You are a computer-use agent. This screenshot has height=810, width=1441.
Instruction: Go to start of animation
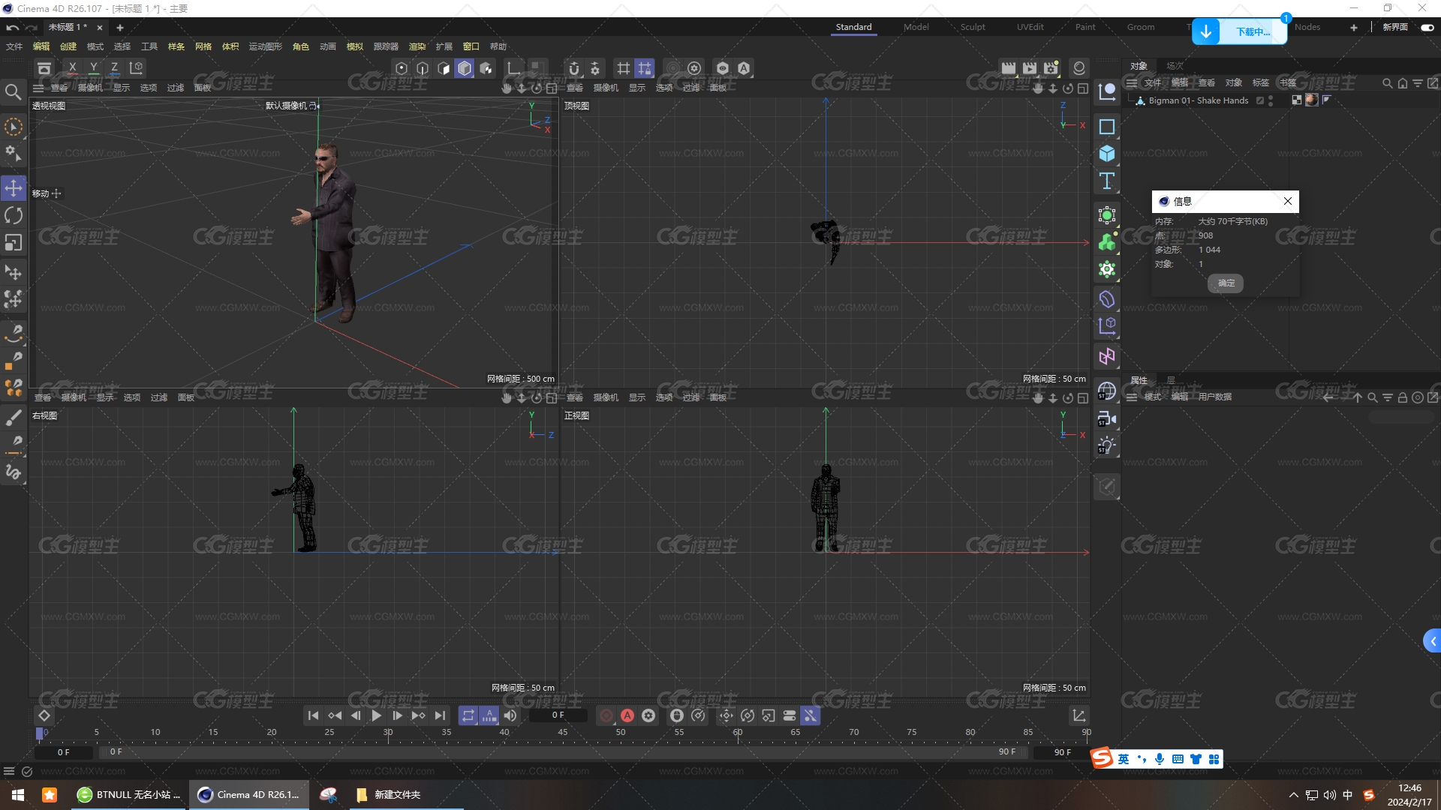click(x=314, y=715)
